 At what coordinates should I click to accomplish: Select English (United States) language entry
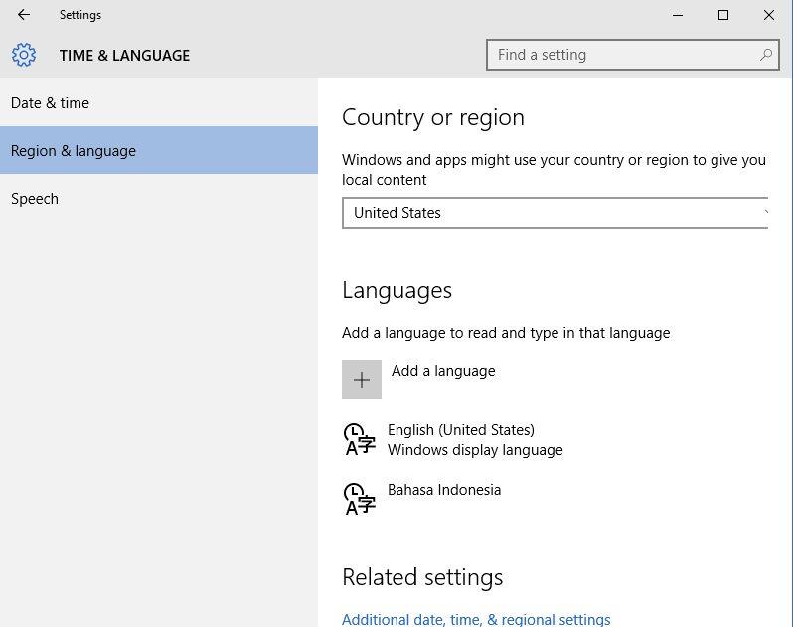click(x=452, y=439)
